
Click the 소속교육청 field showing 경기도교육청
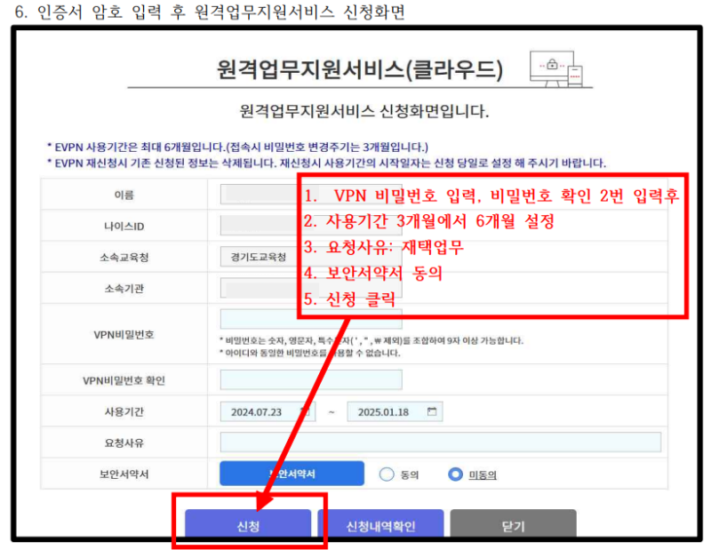[258, 256]
